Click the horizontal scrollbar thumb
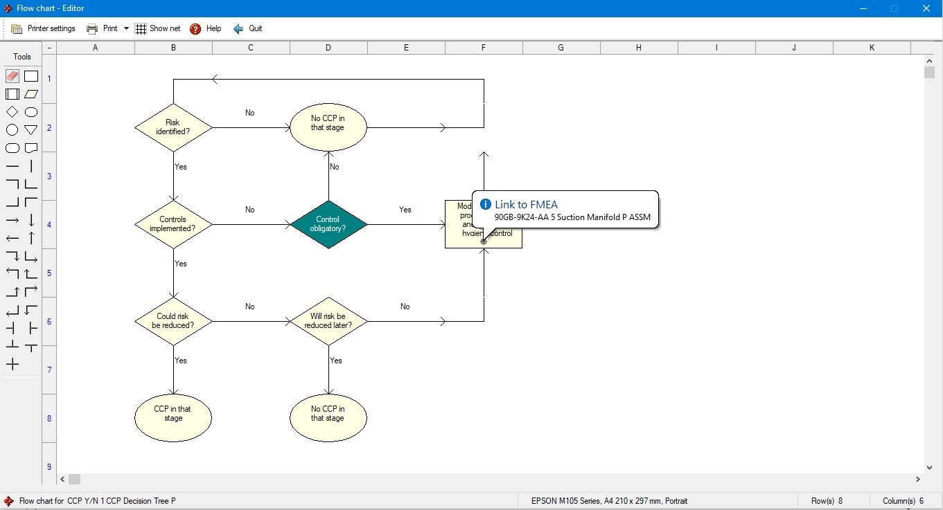 tap(75, 479)
